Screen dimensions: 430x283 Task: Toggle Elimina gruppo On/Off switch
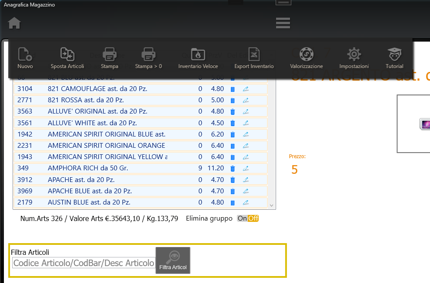248,218
